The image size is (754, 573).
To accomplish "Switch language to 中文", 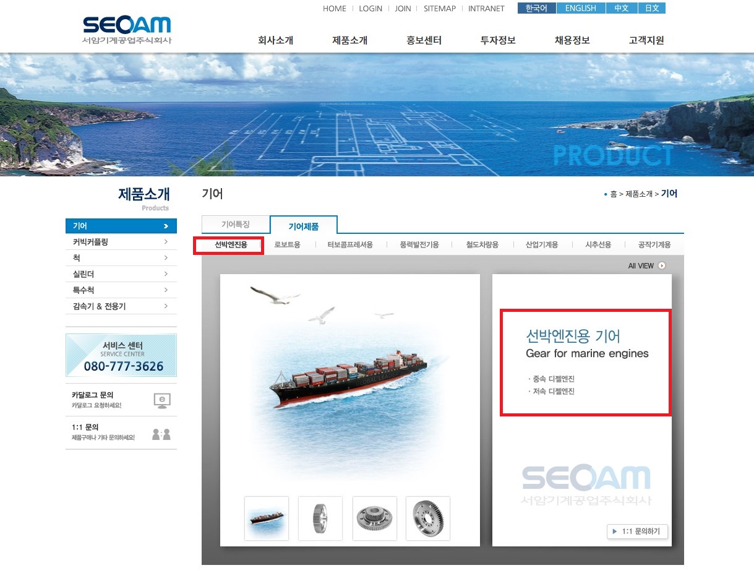I will point(621,8).
